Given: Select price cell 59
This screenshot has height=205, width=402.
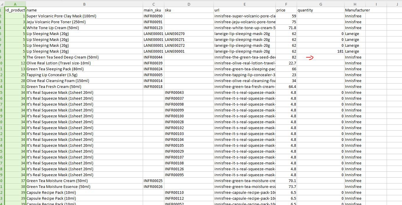Looking at the screenshot, I should tap(286, 16).
